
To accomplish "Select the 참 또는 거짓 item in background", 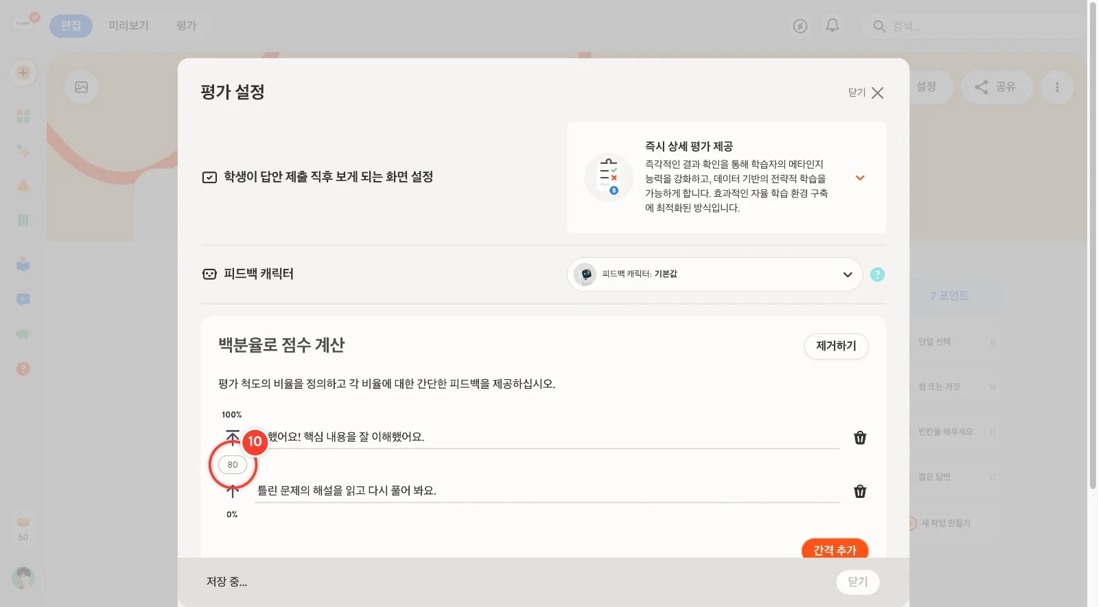I will coord(939,387).
